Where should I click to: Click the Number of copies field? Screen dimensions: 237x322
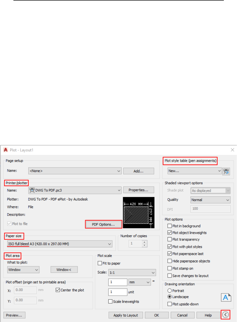[x=135, y=244]
